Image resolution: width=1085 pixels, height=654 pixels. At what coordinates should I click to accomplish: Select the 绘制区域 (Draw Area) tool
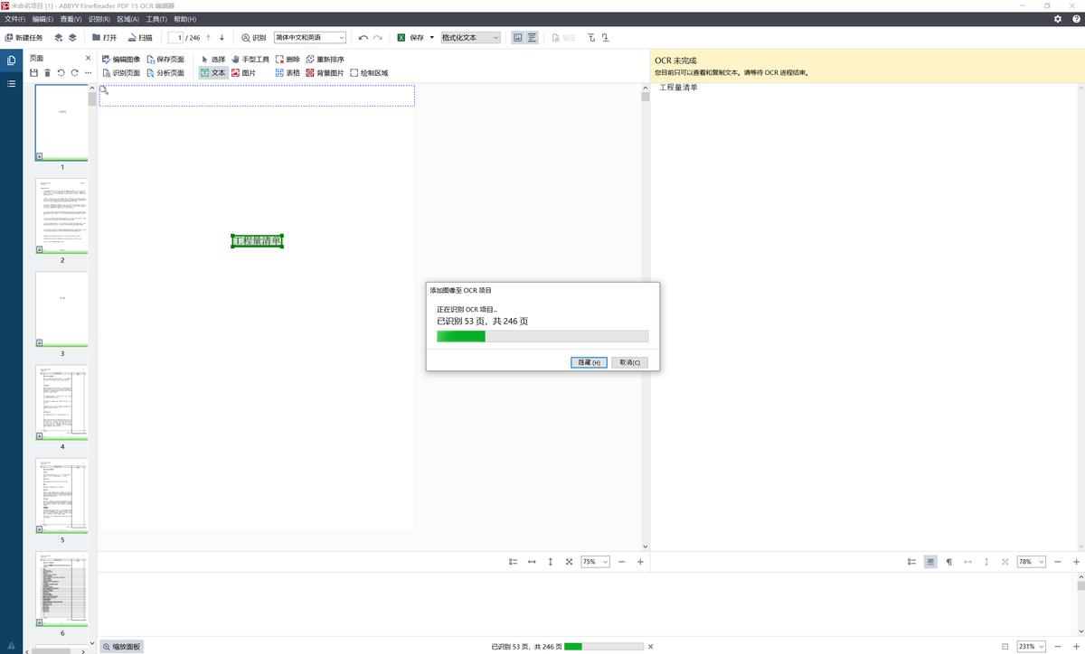point(369,73)
